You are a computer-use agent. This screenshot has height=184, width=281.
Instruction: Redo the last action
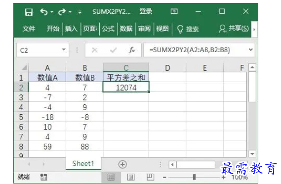click(x=62, y=12)
